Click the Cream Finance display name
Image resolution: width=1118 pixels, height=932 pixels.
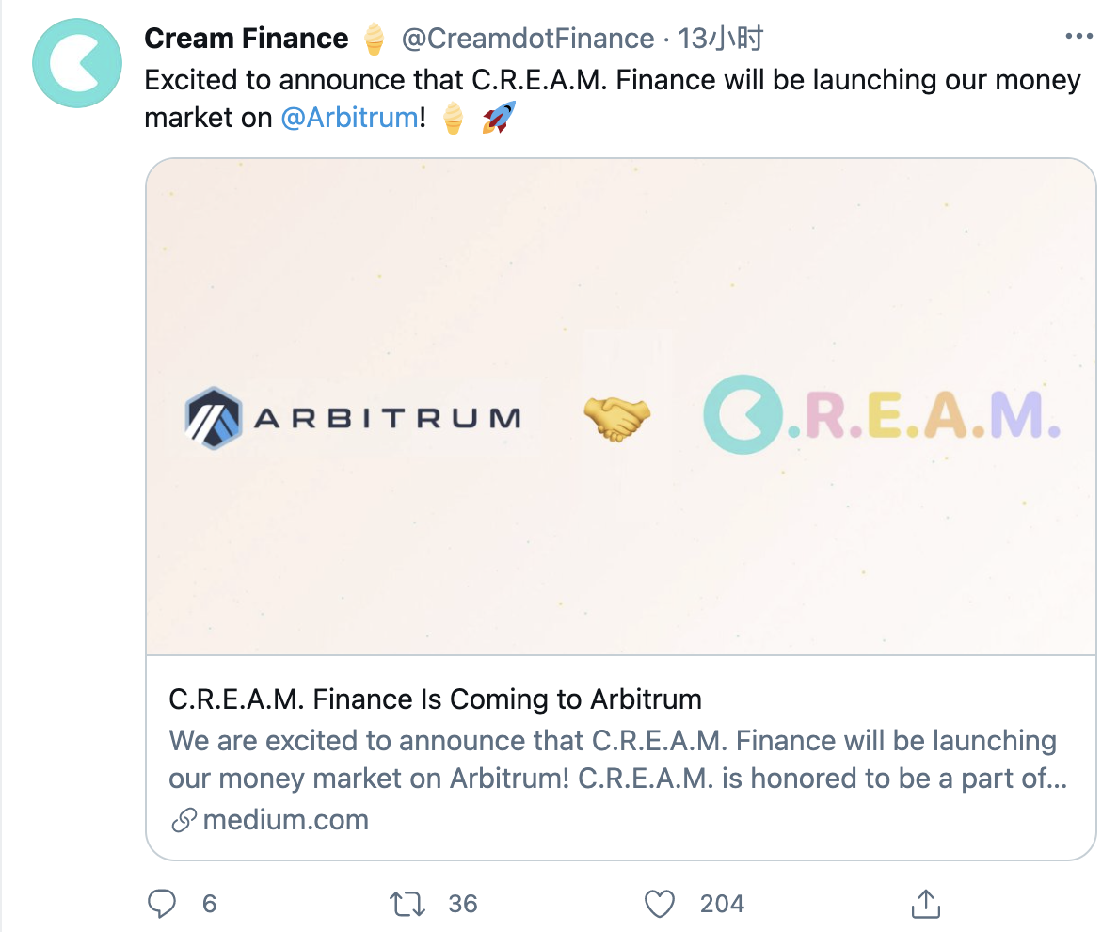tap(246, 39)
